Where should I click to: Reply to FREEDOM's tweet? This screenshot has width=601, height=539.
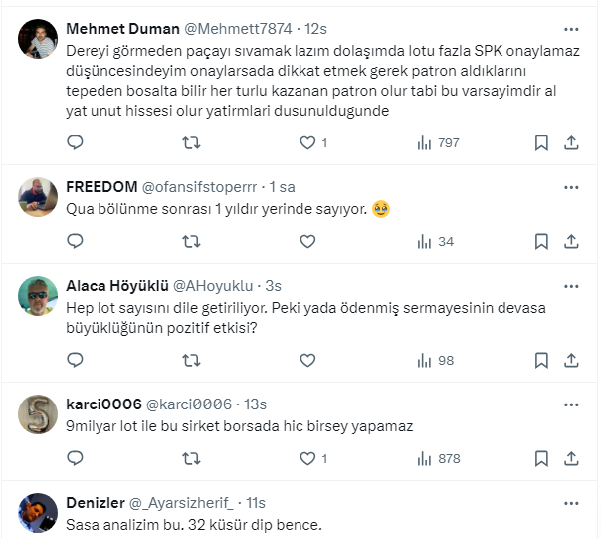(x=75, y=241)
